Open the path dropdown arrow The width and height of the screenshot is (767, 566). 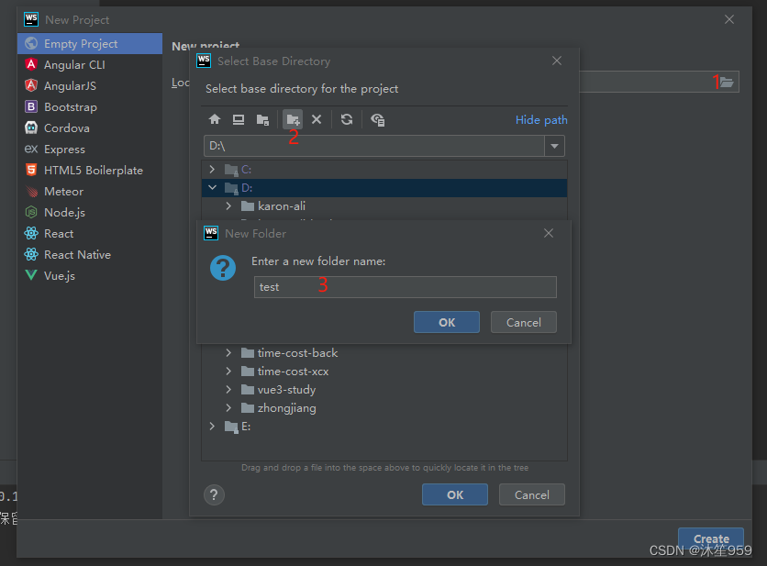coord(555,145)
